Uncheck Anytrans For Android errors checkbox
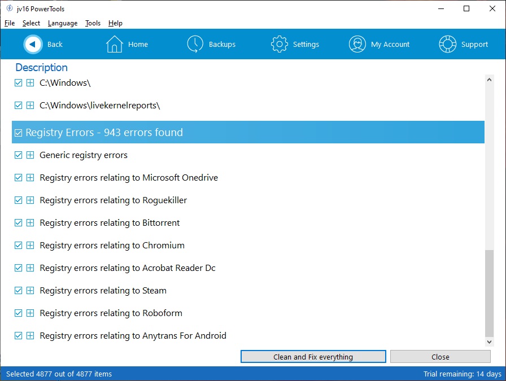Image resolution: width=506 pixels, height=381 pixels. (x=19, y=336)
